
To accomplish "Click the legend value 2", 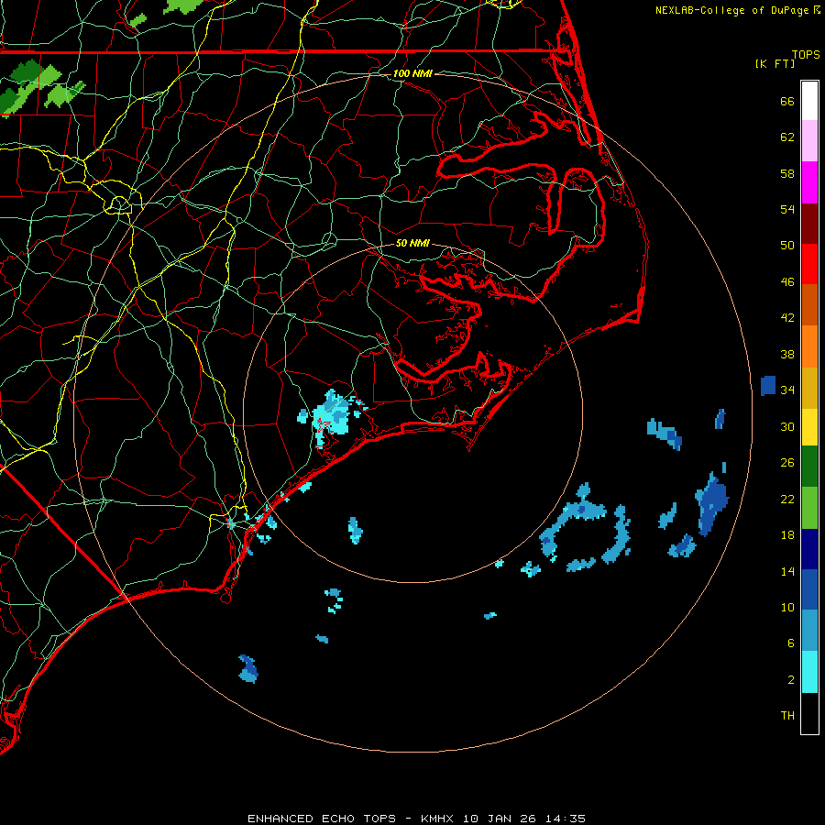I will tap(791, 680).
